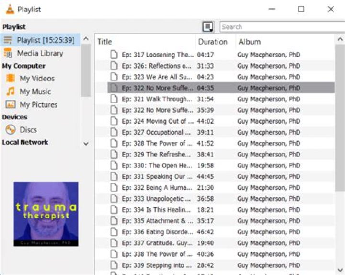Screen dimensions: 345x275
Task: Click the VLC cone icon in title bar
Action: click(10, 9)
